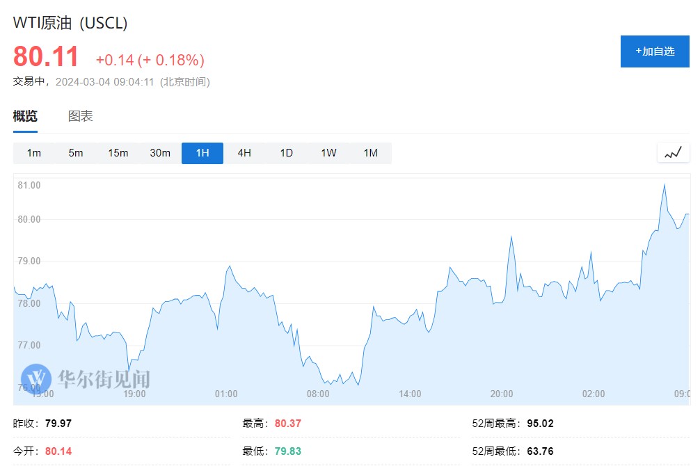The height and width of the screenshot is (466, 700).
Task: Click the peak point near 81.00 on chart
Action: 665,185
